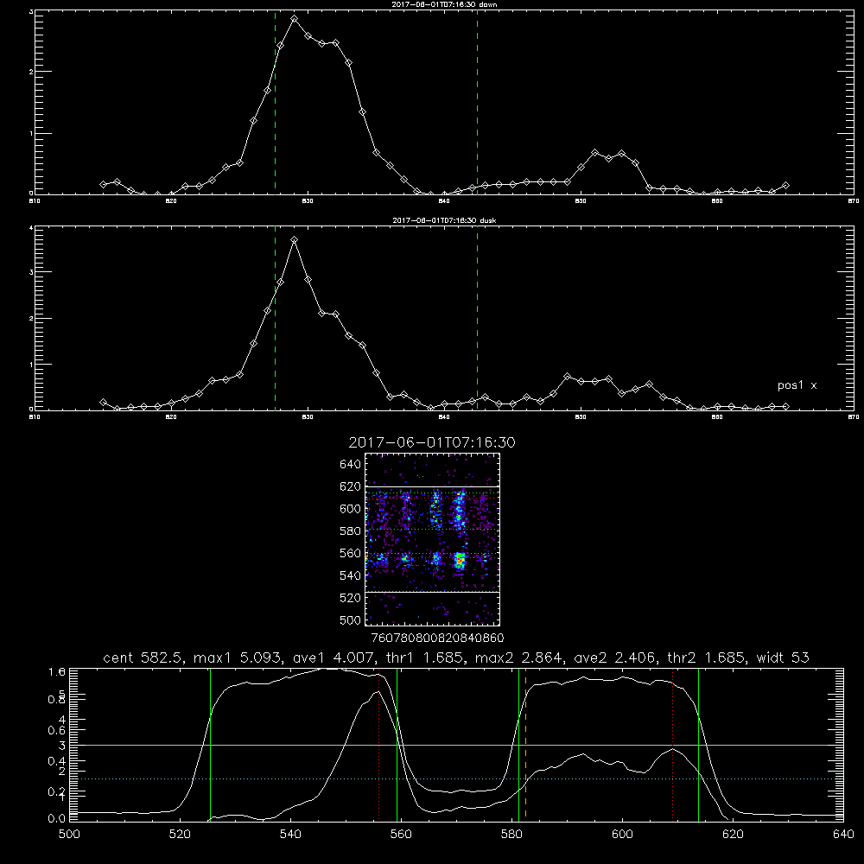Click the dawn plot title text
Viewport: 864px width, 864px height.
pos(443,4)
